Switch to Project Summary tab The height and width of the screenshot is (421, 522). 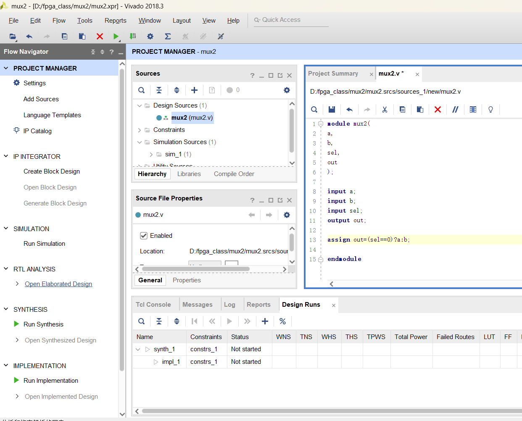point(333,74)
